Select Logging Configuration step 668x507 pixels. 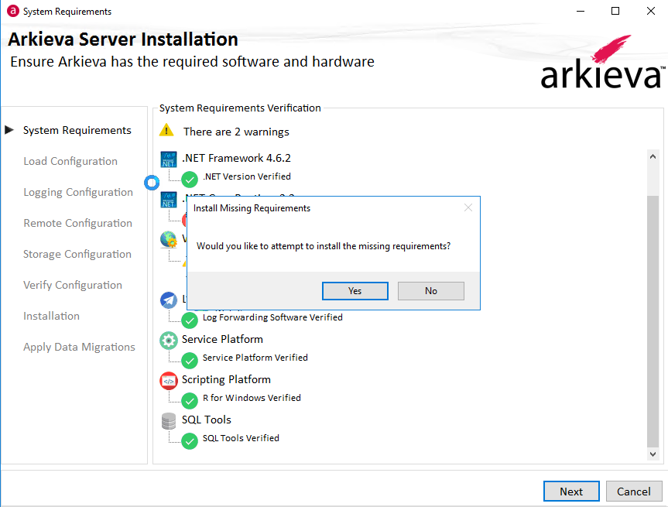[78, 192]
